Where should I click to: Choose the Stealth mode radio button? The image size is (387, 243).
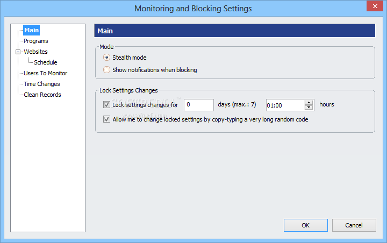[x=106, y=58]
